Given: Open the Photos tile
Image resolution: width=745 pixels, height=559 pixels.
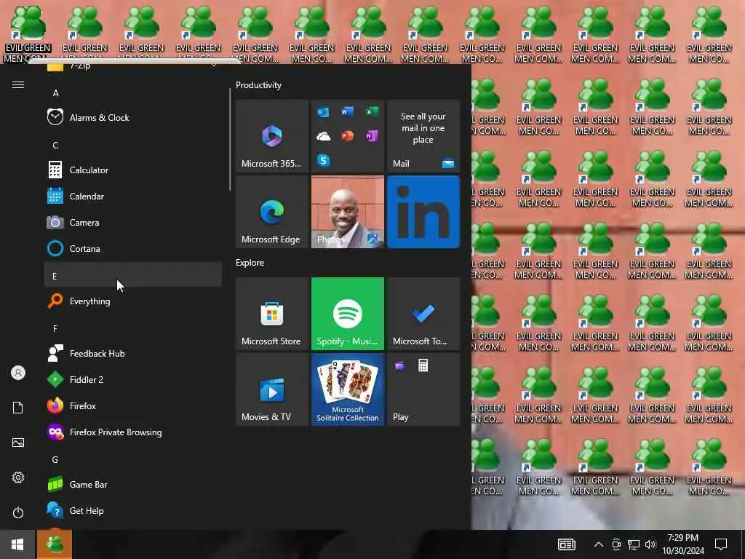Looking at the screenshot, I should click(347, 212).
